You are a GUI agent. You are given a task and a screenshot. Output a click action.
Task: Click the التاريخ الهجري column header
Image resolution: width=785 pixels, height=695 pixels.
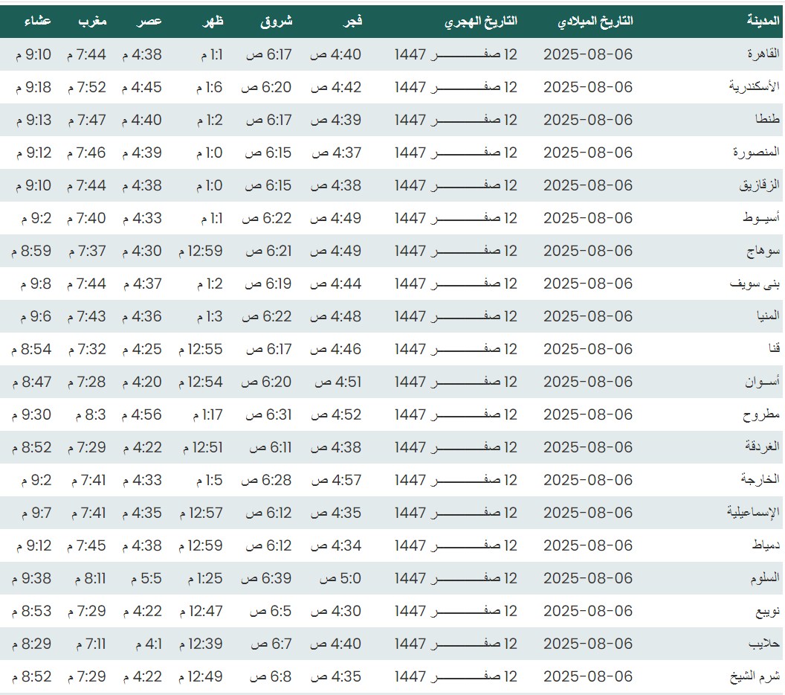(481, 21)
